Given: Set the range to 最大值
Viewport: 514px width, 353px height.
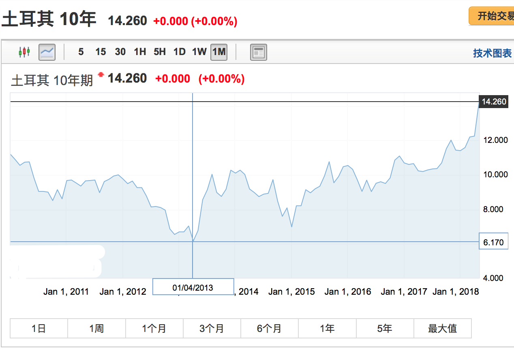Looking at the screenshot, I should [442, 328].
